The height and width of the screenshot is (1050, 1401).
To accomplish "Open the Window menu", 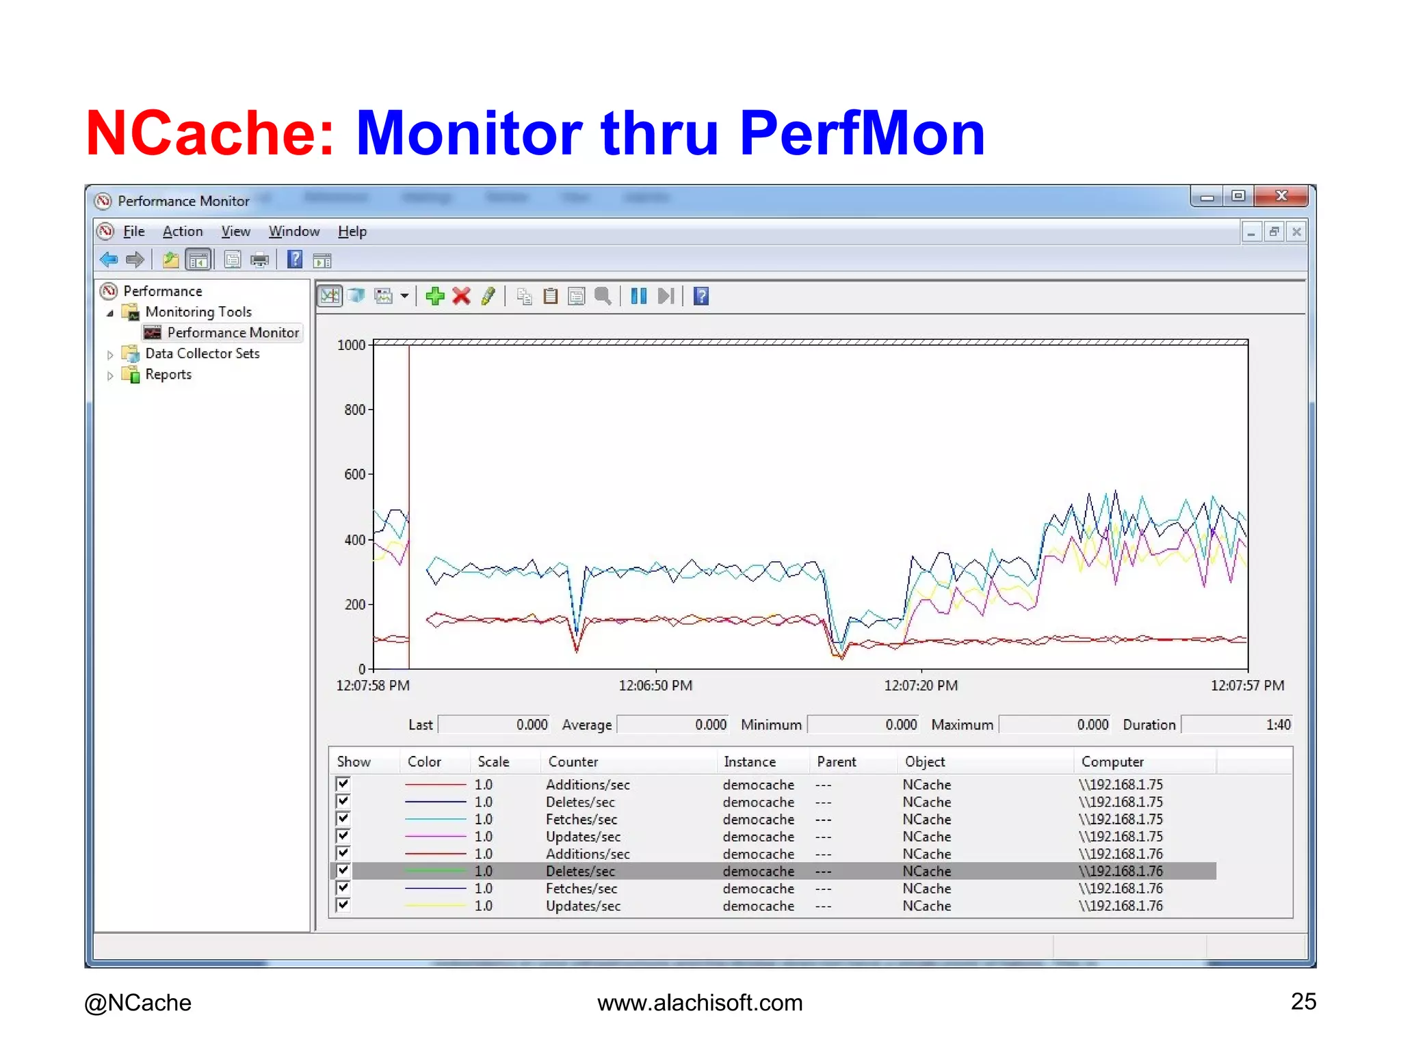I will [294, 232].
